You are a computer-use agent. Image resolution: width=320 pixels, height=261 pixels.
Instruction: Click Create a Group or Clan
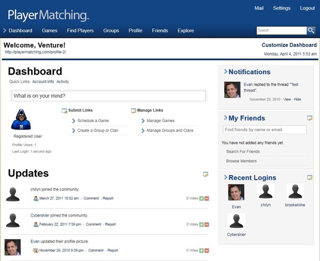tap(98, 130)
